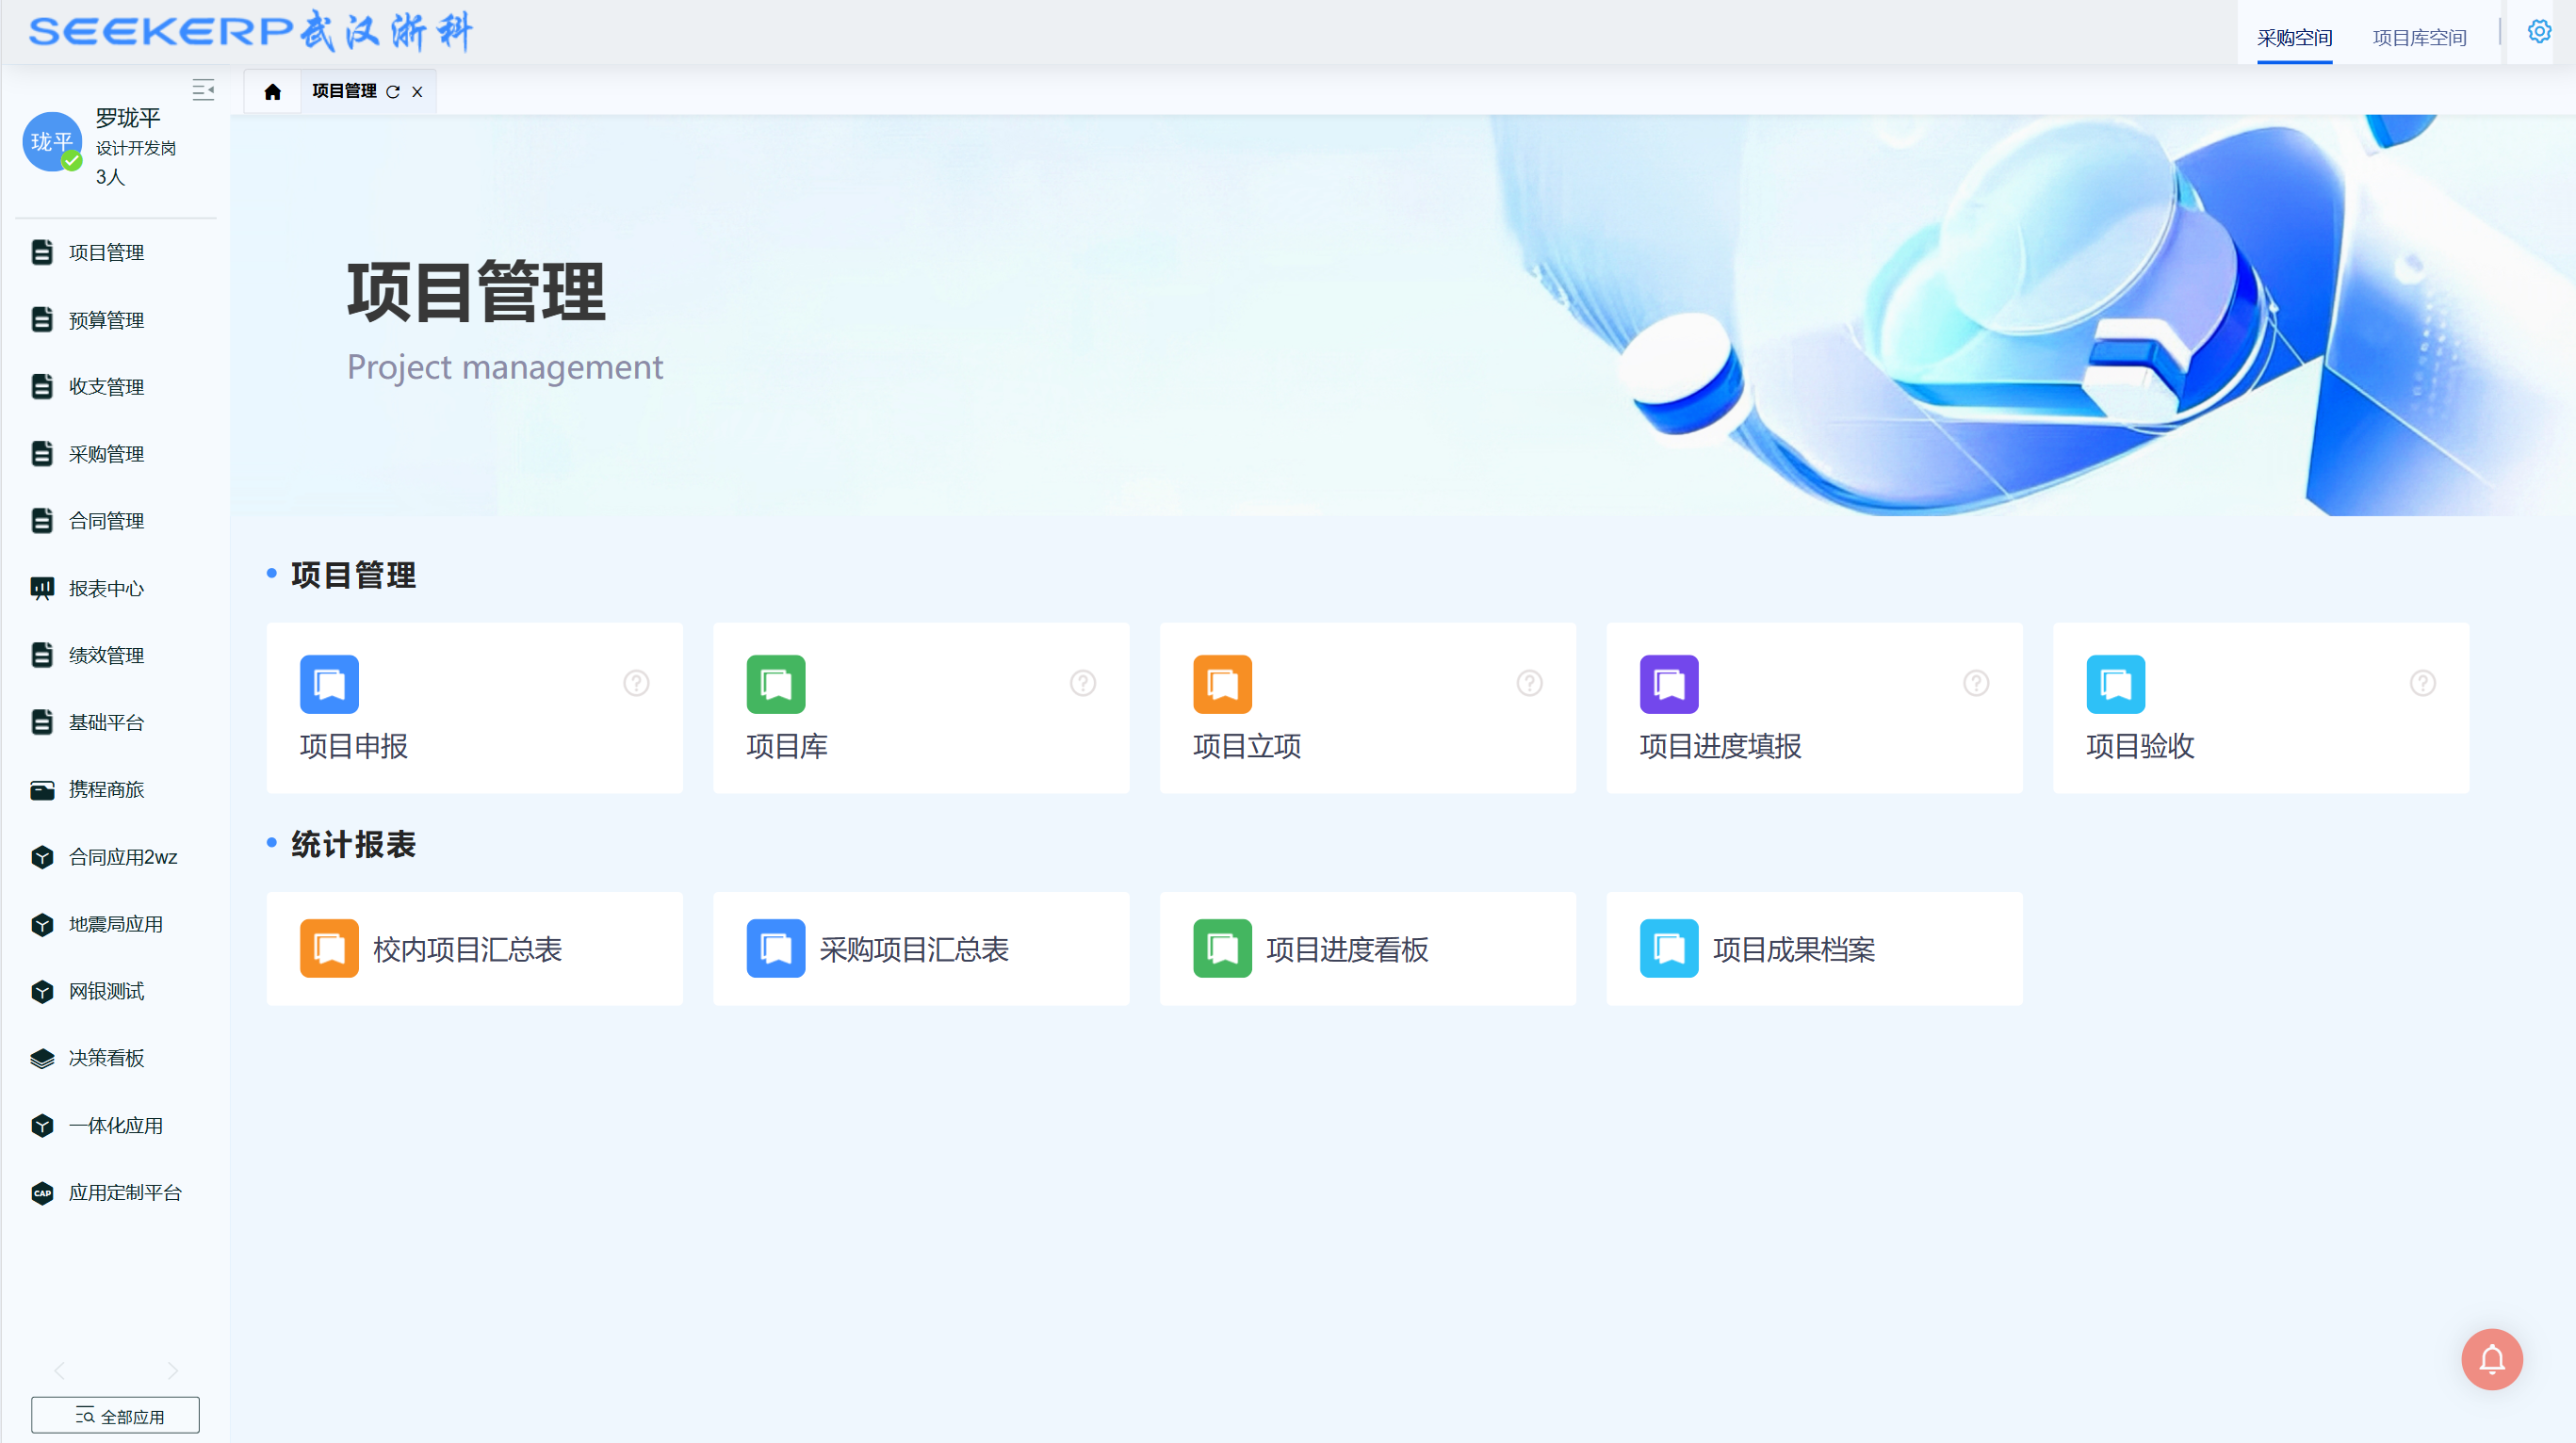The image size is (2576, 1443).
Task: Page sidebar apps left with arrow
Action: (x=59, y=1370)
